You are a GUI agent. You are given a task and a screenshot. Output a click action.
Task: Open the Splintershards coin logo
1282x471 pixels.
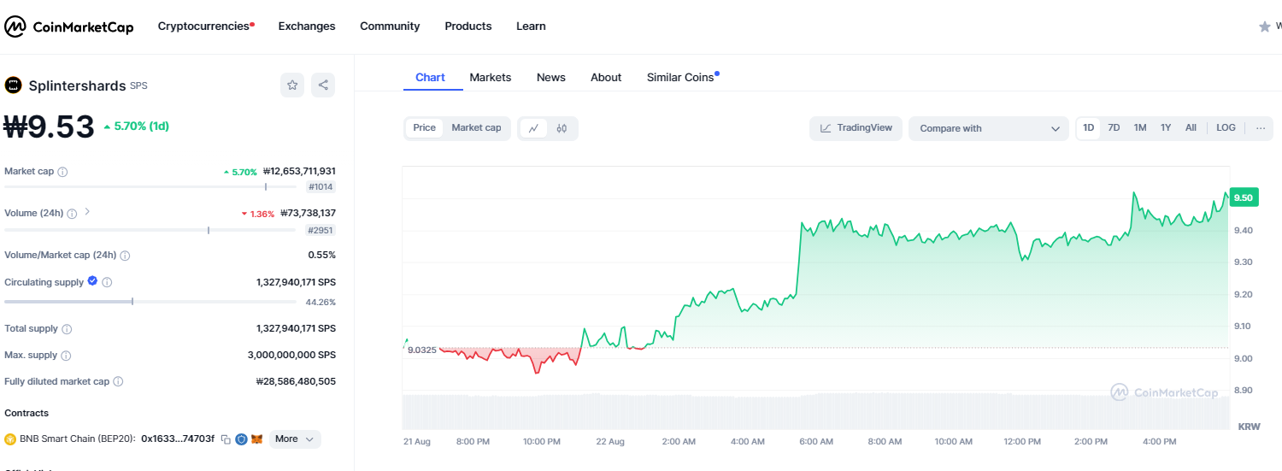click(x=13, y=85)
